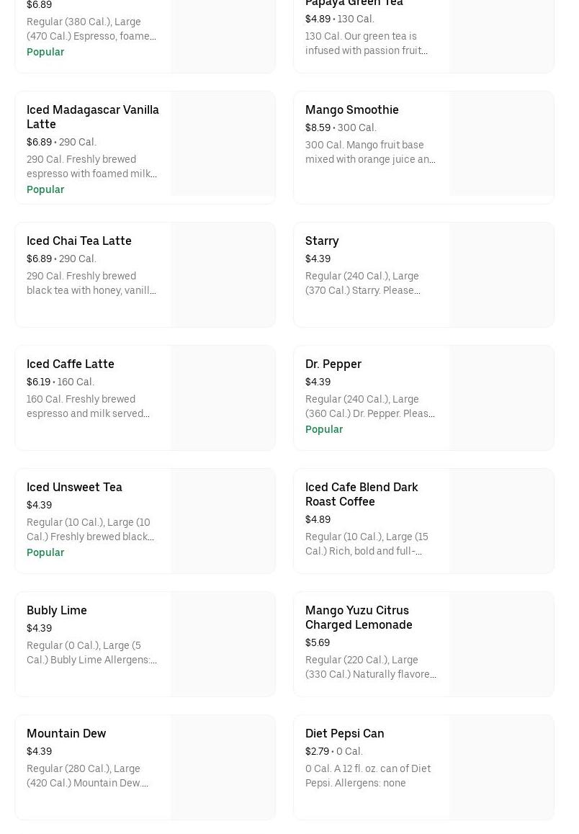Open the Iced Chai Tea Latte item
579x834 pixels.
(x=79, y=241)
